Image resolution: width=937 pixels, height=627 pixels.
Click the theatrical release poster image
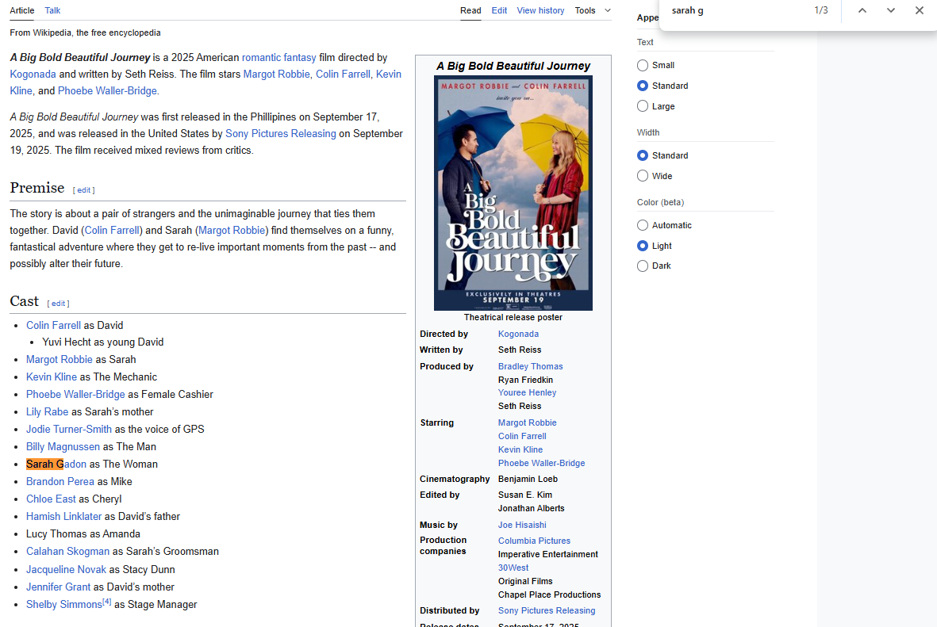(x=513, y=193)
